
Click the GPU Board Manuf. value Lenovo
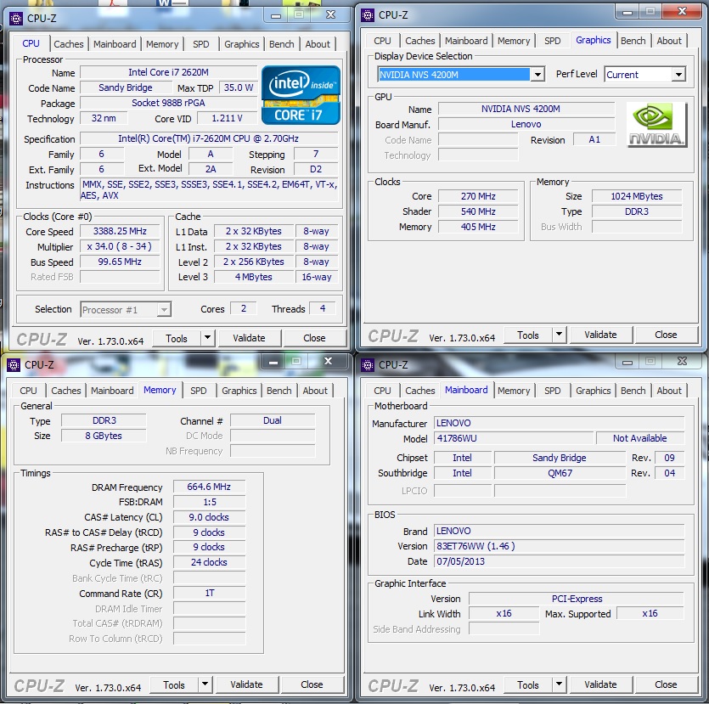[526, 124]
